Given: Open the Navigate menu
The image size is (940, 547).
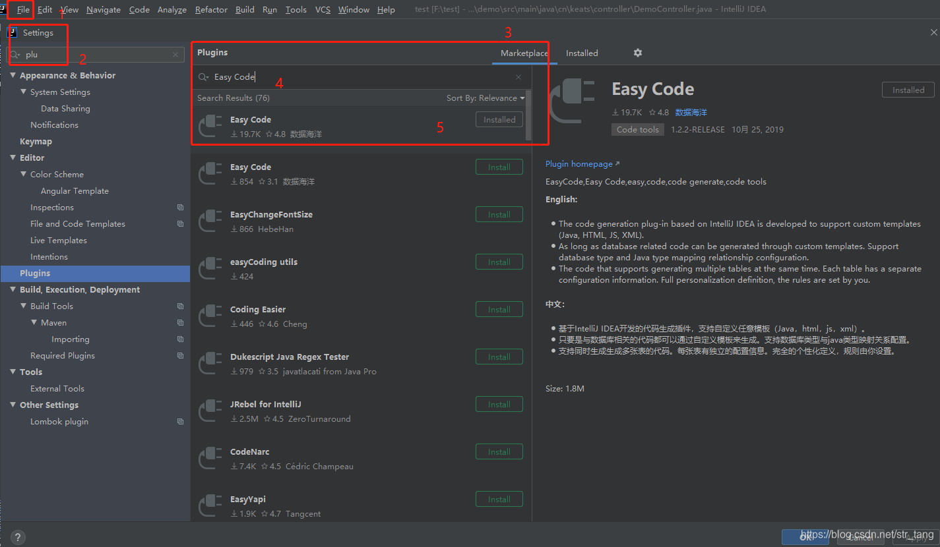Looking at the screenshot, I should click(x=104, y=10).
